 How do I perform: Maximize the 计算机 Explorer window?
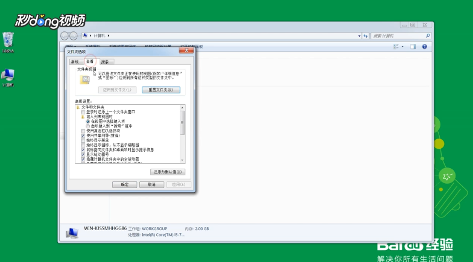413,25
